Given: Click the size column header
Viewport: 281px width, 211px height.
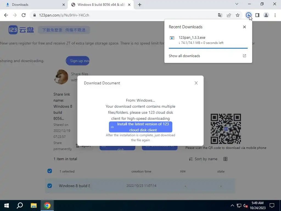Looking at the screenshot, I should point(183,171).
